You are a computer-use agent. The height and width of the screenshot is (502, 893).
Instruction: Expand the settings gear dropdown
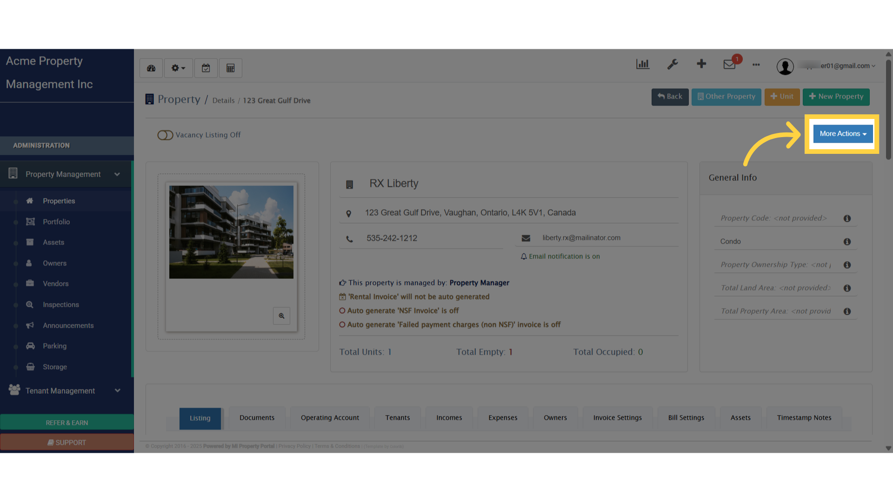click(x=178, y=68)
